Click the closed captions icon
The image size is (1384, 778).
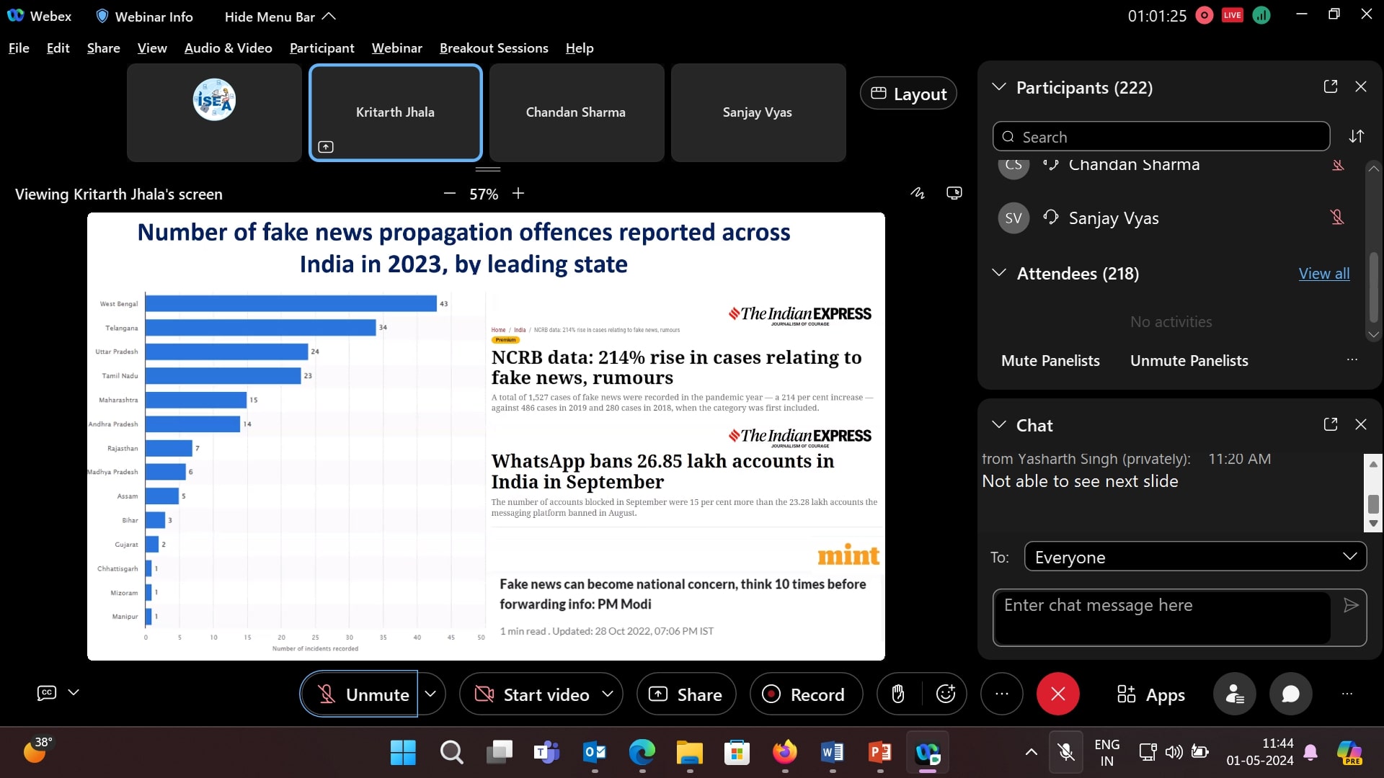click(x=47, y=692)
